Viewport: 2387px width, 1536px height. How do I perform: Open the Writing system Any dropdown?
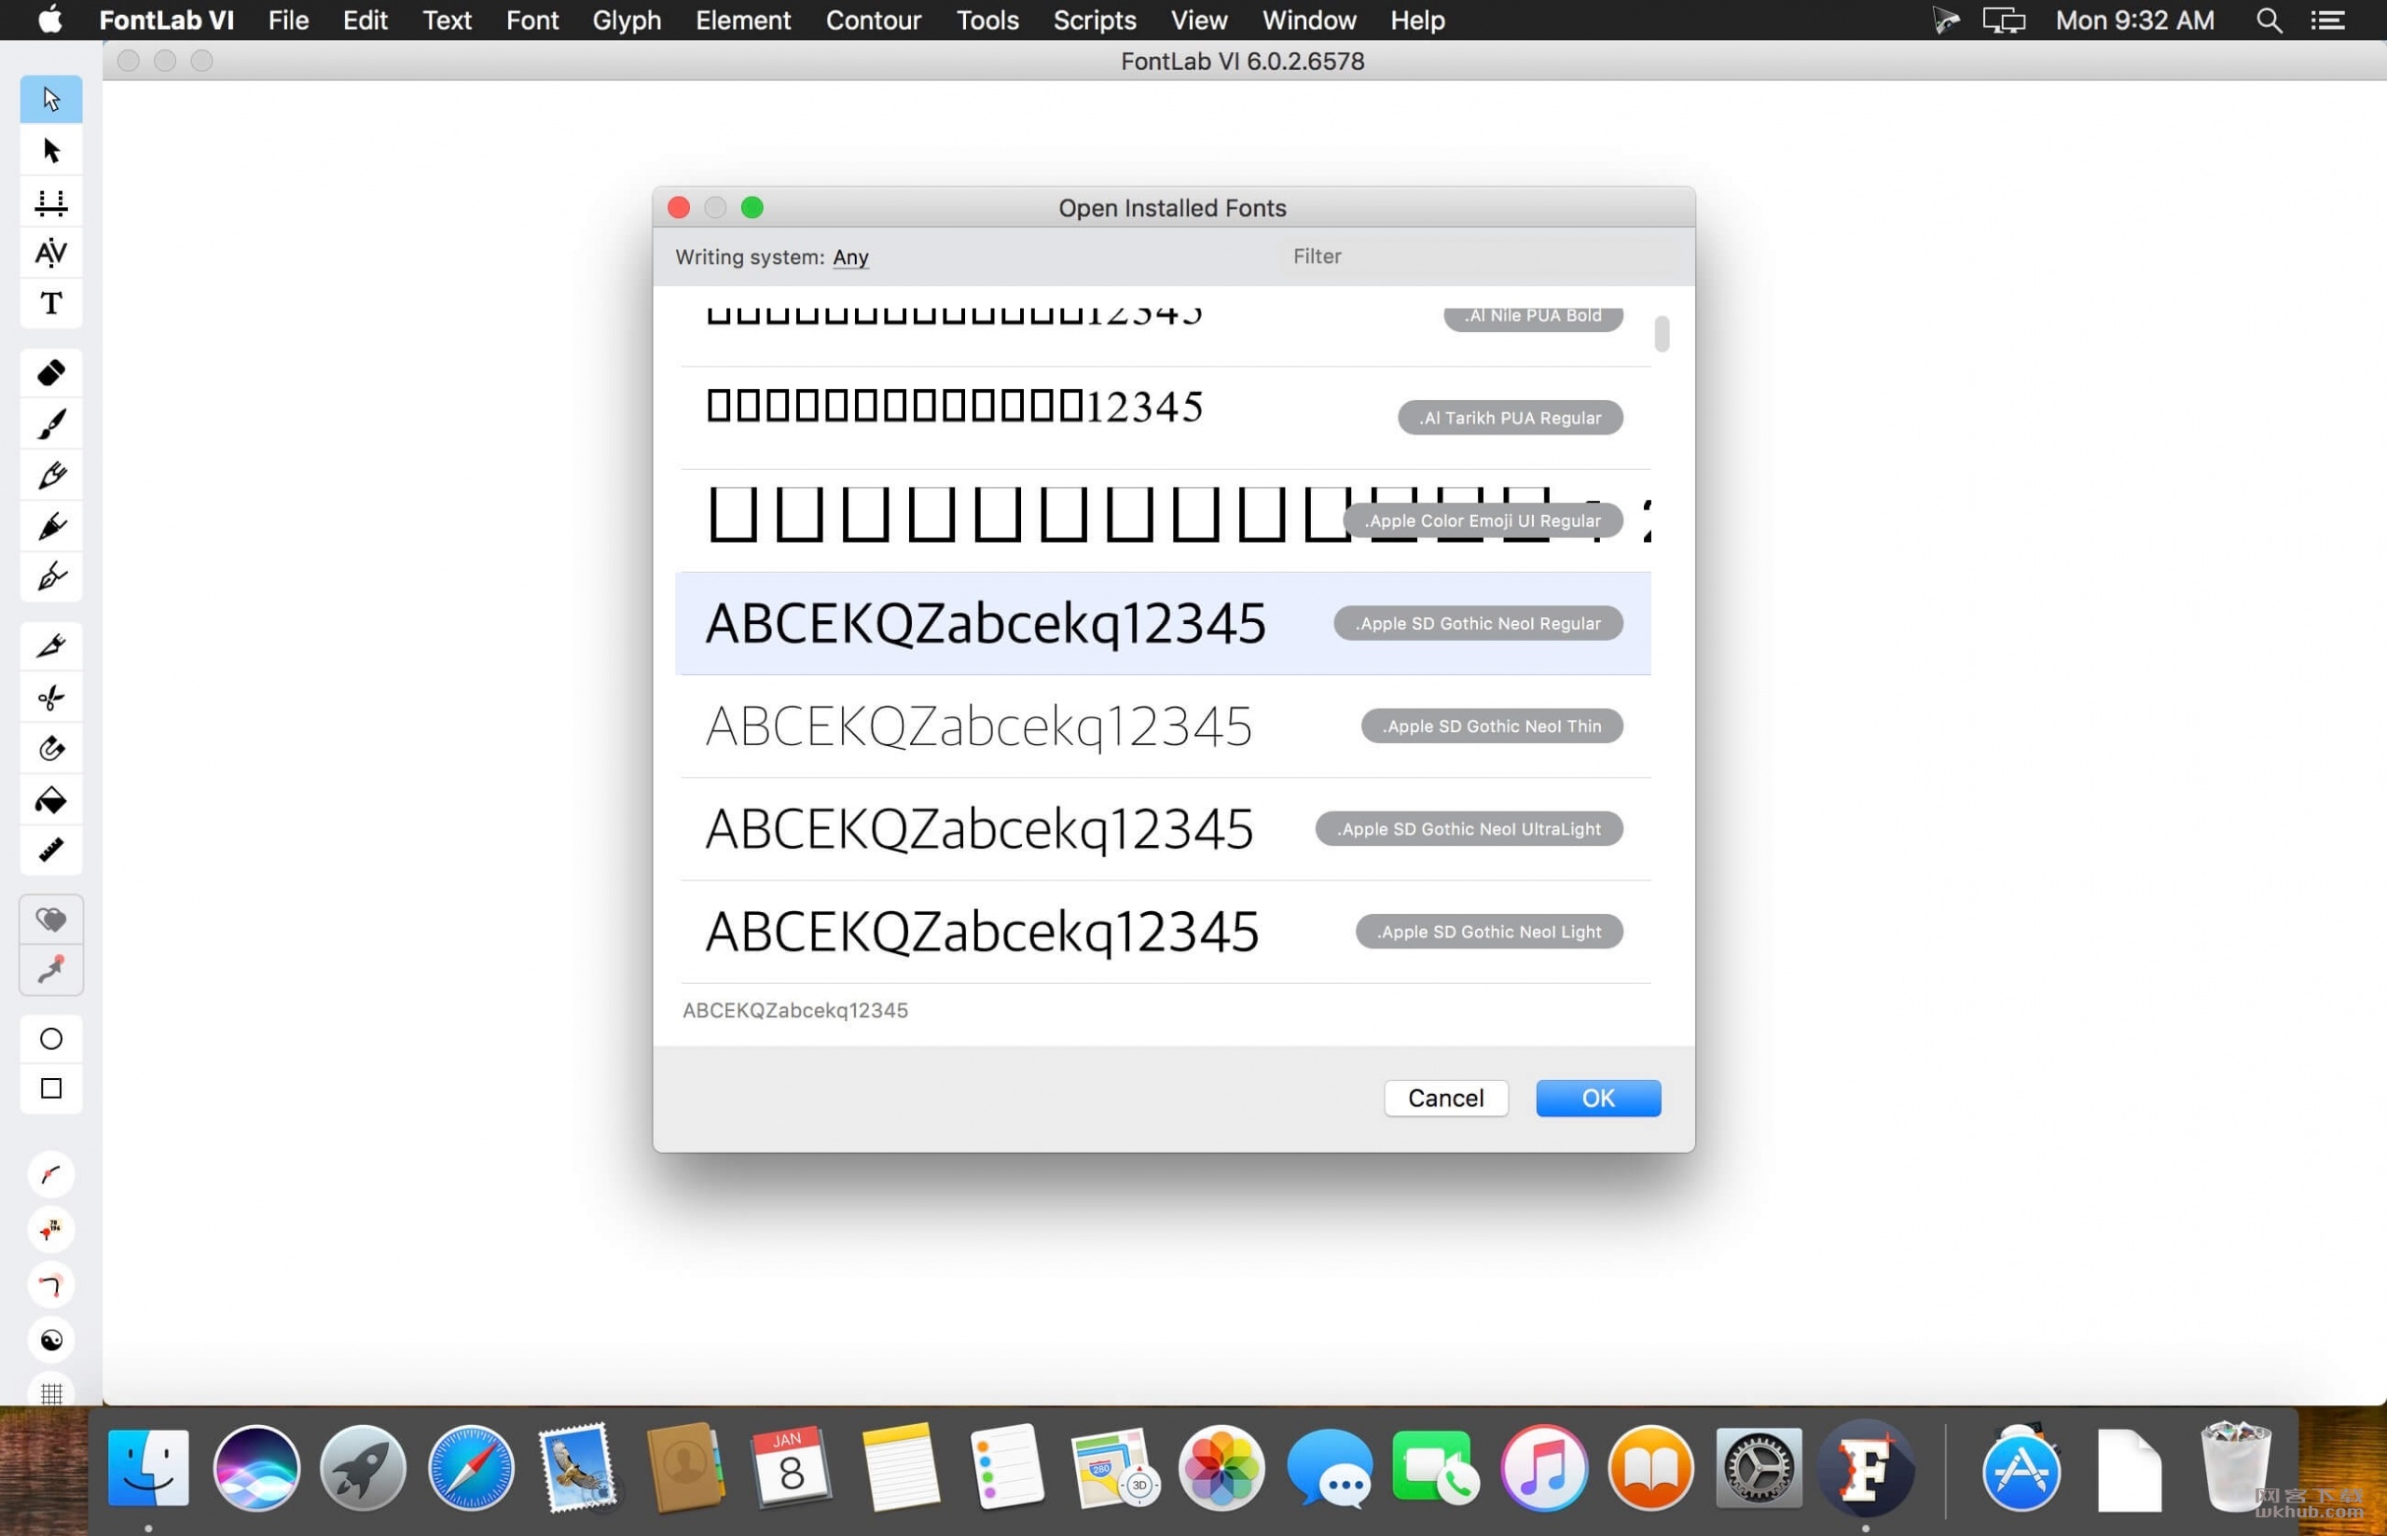(850, 257)
